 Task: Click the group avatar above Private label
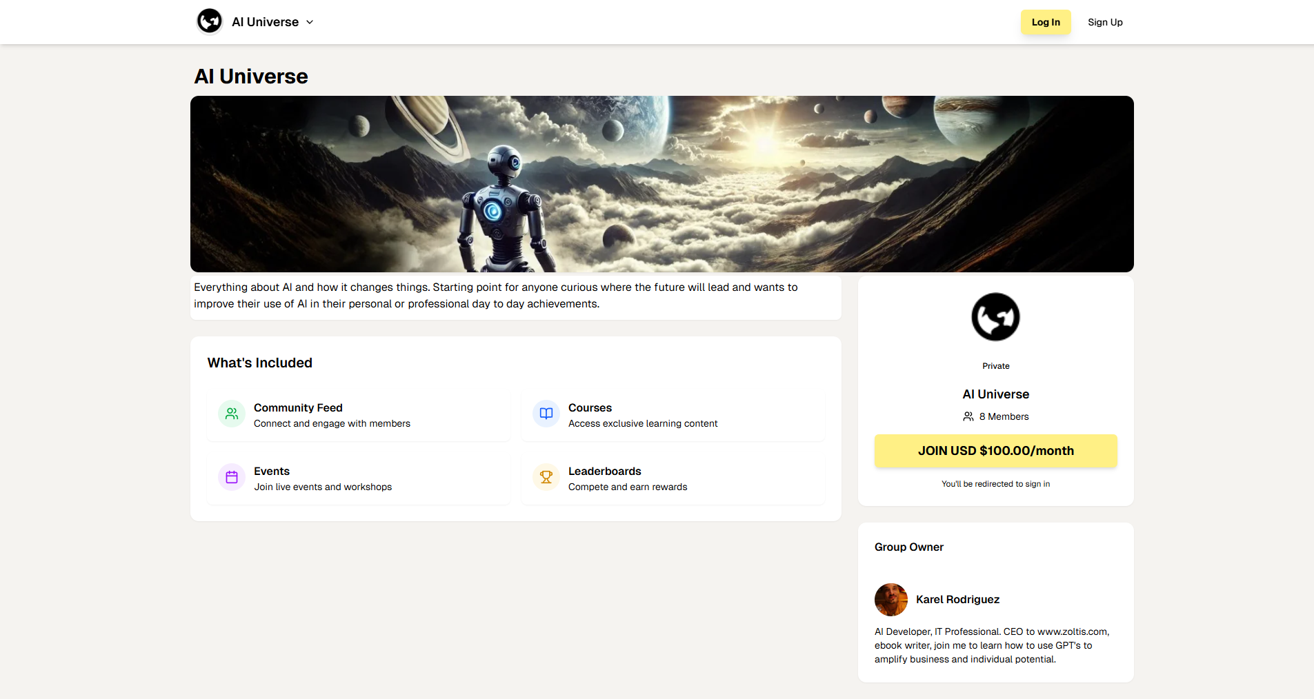(995, 317)
